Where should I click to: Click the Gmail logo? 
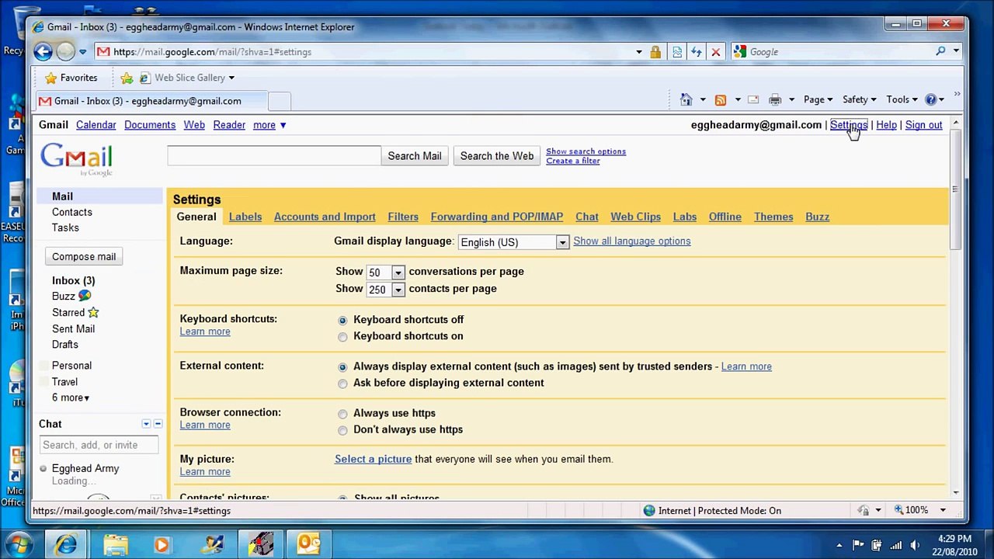point(76,160)
